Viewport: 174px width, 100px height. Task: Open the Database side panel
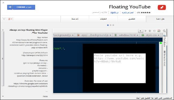[x=164, y=41]
